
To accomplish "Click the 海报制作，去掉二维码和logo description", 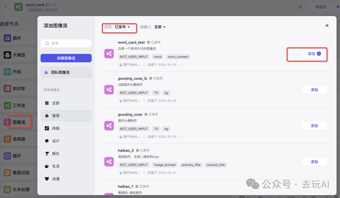I will (x=139, y=157).
